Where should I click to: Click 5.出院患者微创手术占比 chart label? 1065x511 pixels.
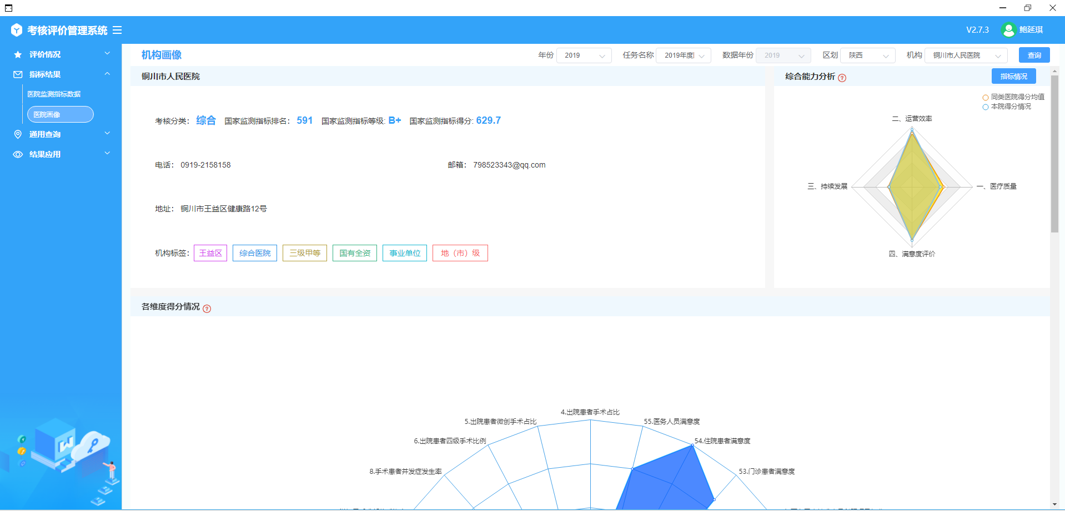(501, 422)
